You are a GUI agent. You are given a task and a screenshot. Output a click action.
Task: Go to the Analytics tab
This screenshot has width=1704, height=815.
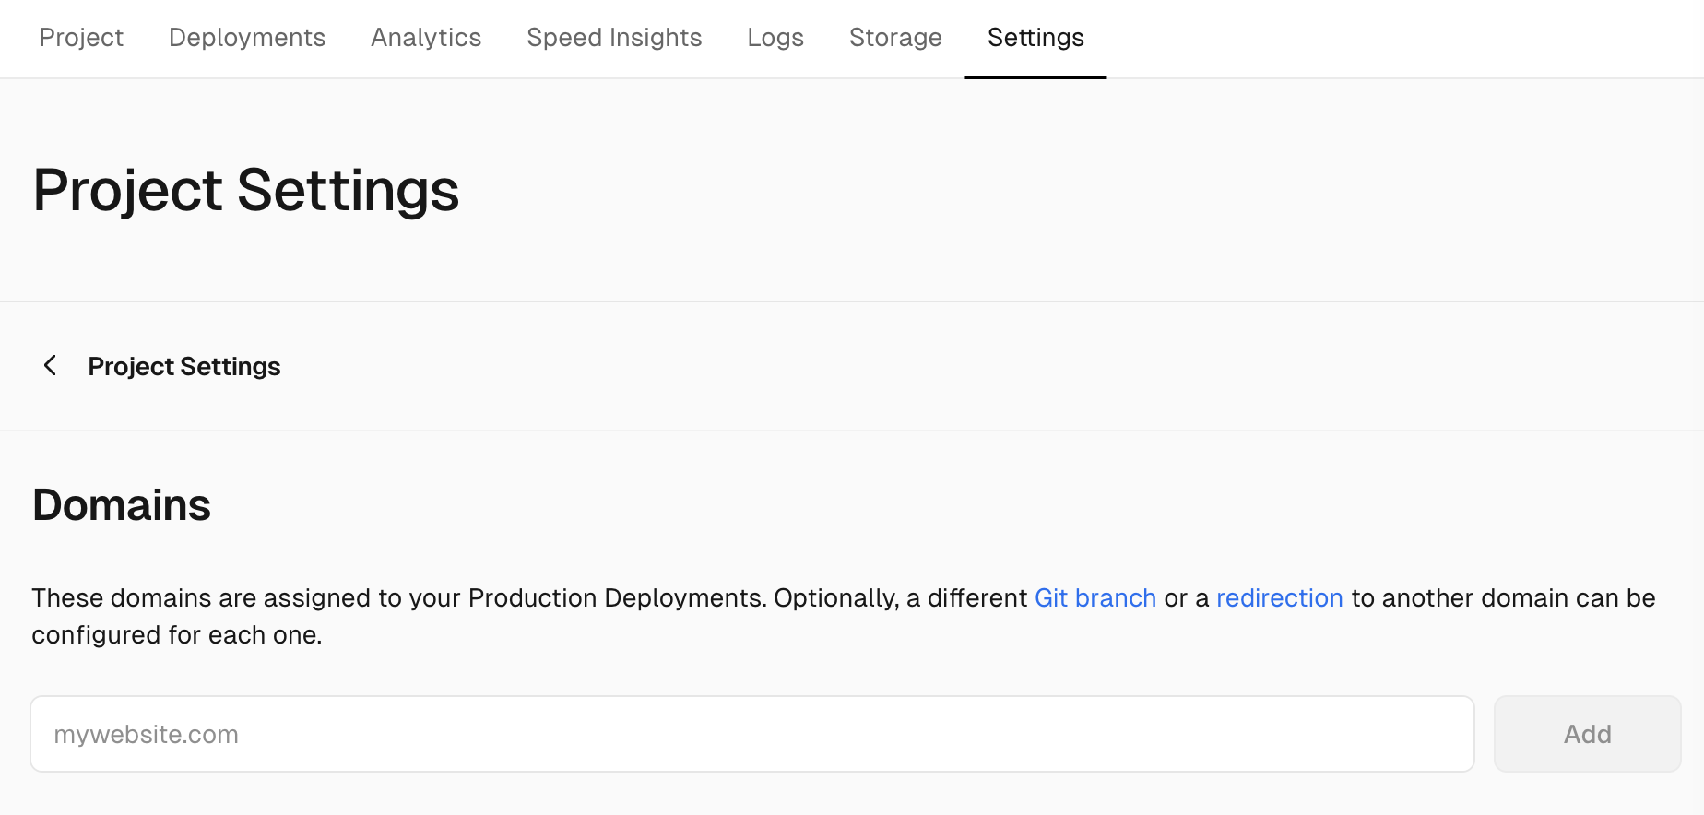tap(426, 38)
